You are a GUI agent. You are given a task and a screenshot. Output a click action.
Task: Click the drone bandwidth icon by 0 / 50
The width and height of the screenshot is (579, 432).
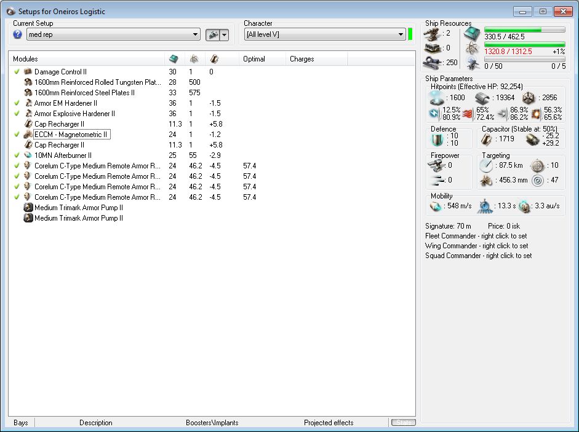[x=473, y=63]
